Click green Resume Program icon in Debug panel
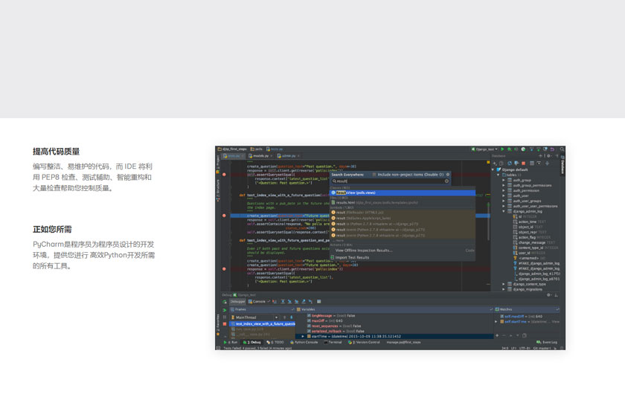 click(225, 310)
